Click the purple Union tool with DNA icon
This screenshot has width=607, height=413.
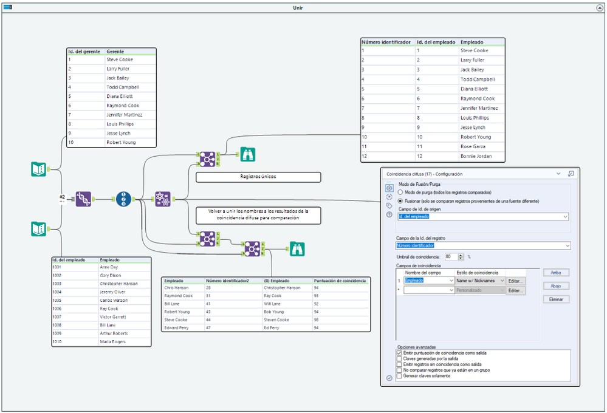tap(83, 199)
